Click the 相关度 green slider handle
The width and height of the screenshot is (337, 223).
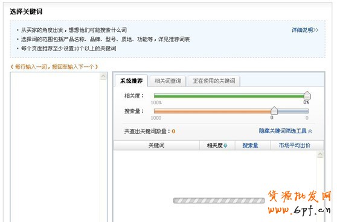(x=307, y=95)
